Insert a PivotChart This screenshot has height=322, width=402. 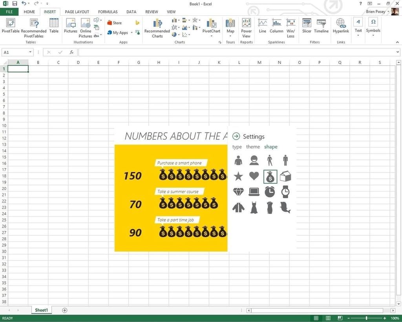coord(211,27)
